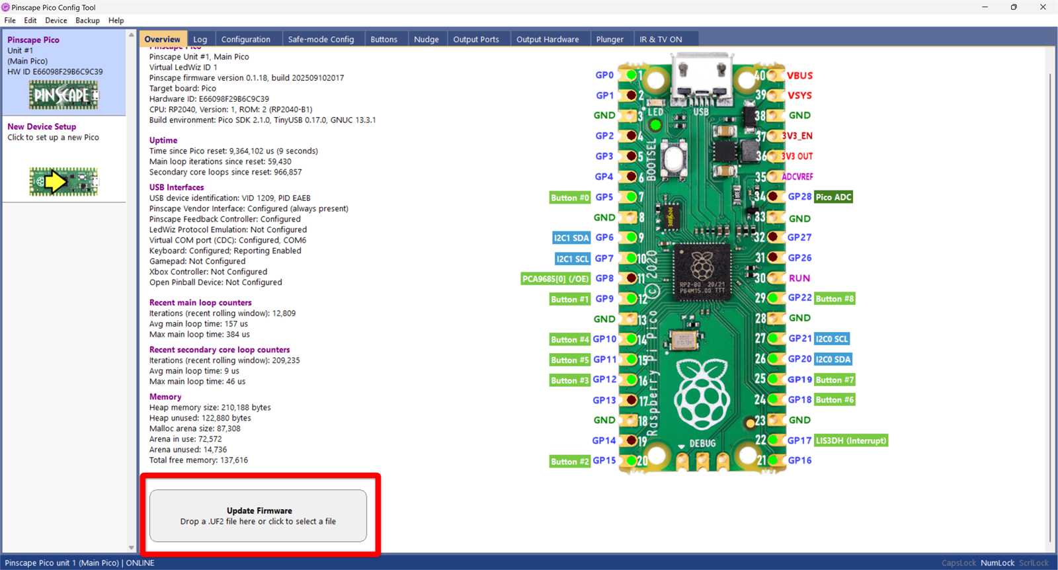This screenshot has height=570, width=1058.
Task: Click the Button #3 label on GP12
Action: point(569,381)
